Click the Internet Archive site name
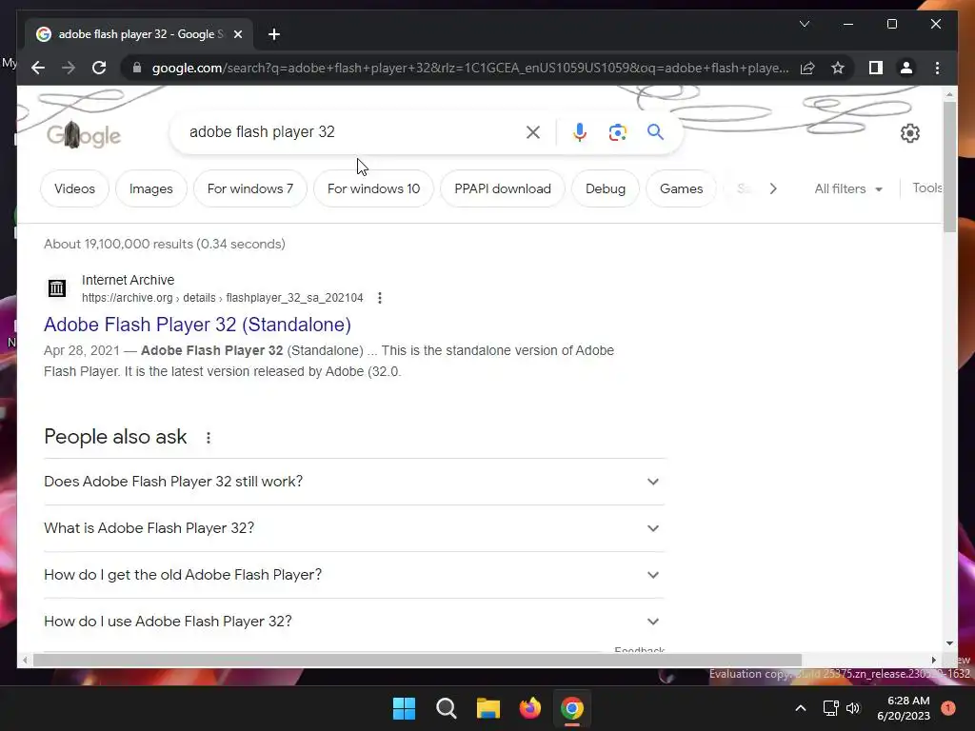 [x=129, y=281]
